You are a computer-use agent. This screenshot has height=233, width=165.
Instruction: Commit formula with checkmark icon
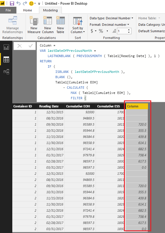click(30, 46)
